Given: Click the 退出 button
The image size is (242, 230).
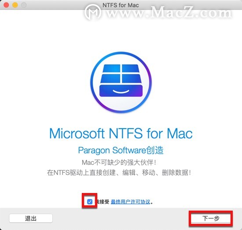Looking at the screenshot, I should tap(31, 219).
